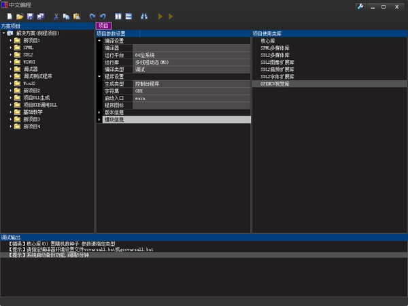Screen dimensions: 408x306
Task: Switch to the 项目 tab
Action: coord(103,25)
